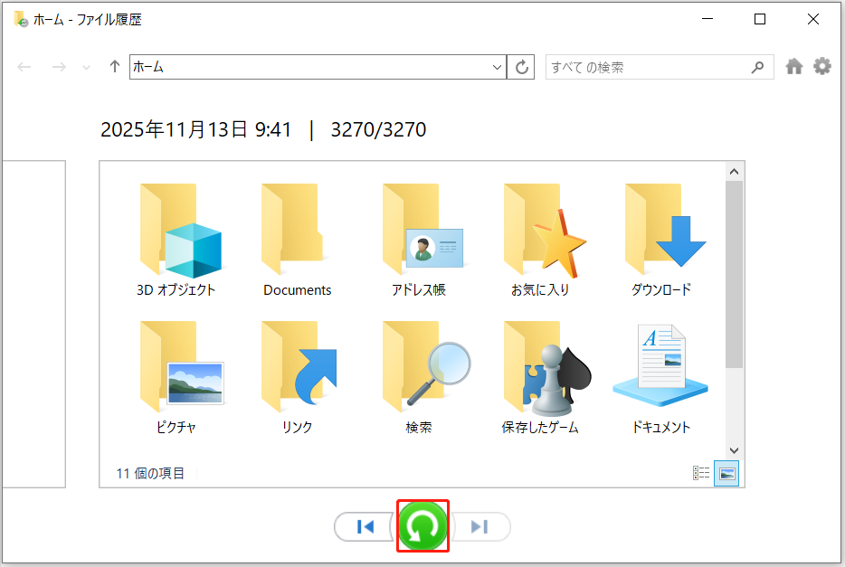845x567 pixels.
Task: Go to the next file version
Action: pyautogui.click(x=479, y=526)
